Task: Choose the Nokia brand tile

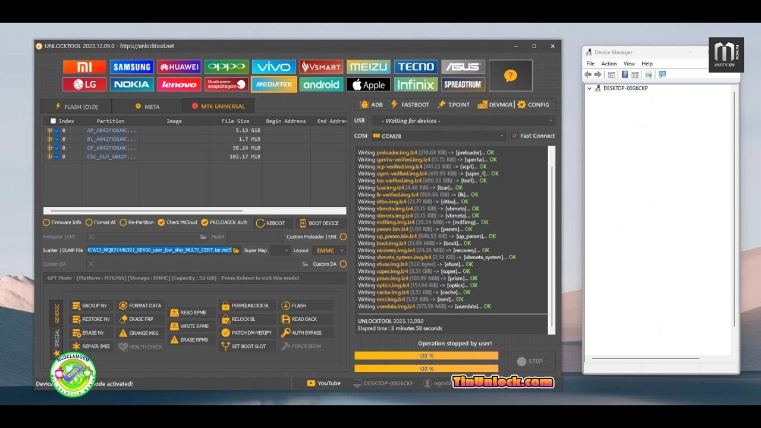Action: click(x=132, y=84)
